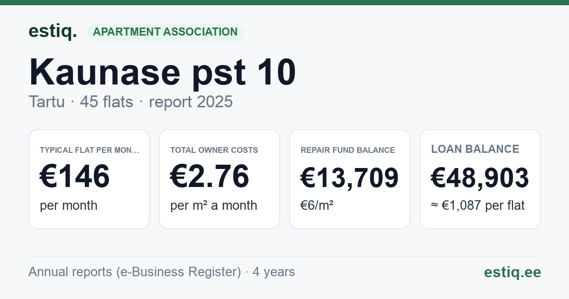
Task: Click the TOTAL OWNER COSTS label
Action: point(214,150)
